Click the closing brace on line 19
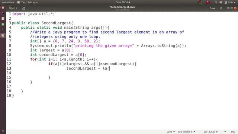 13,96
